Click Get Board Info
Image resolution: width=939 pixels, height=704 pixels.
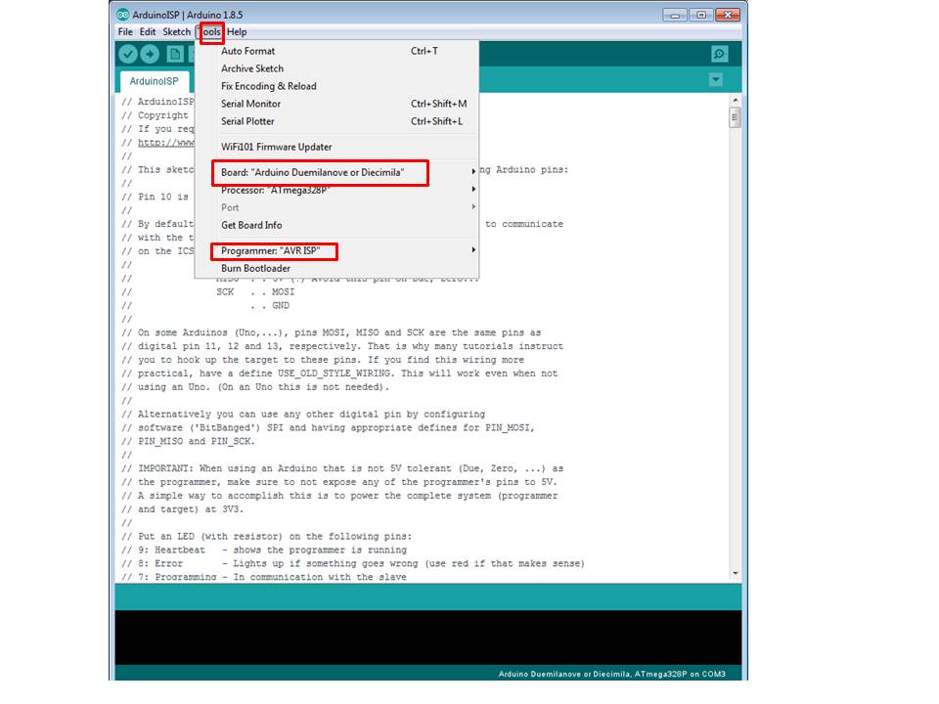point(337,225)
